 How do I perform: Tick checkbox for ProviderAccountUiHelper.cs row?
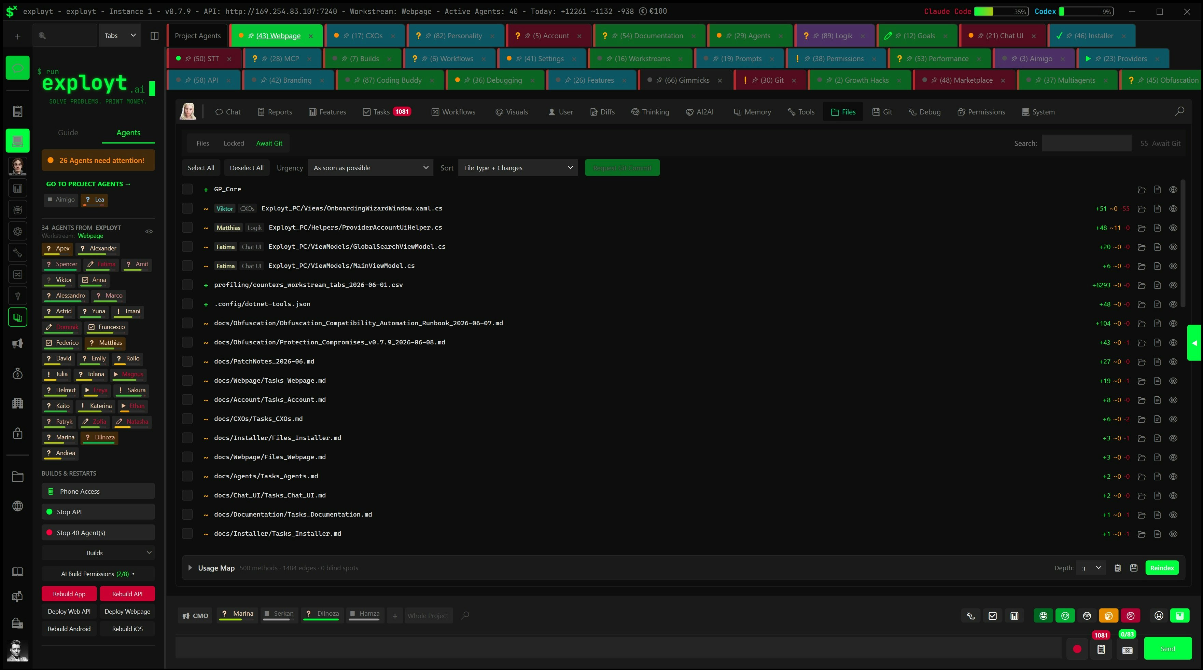[x=187, y=228]
